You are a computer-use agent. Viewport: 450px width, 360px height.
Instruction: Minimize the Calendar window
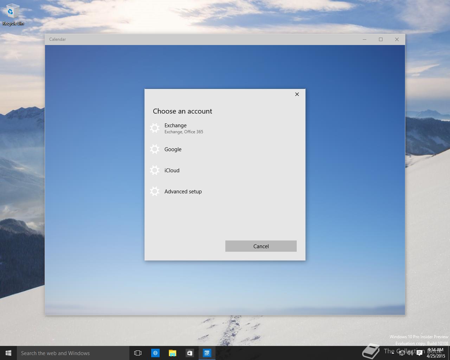coord(365,39)
